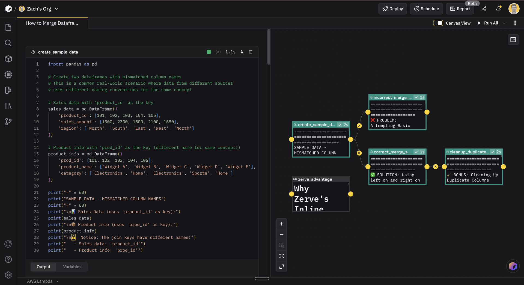Select the create_sample_d... node on canvas
The image size is (524, 285).
tap(321, 139)
